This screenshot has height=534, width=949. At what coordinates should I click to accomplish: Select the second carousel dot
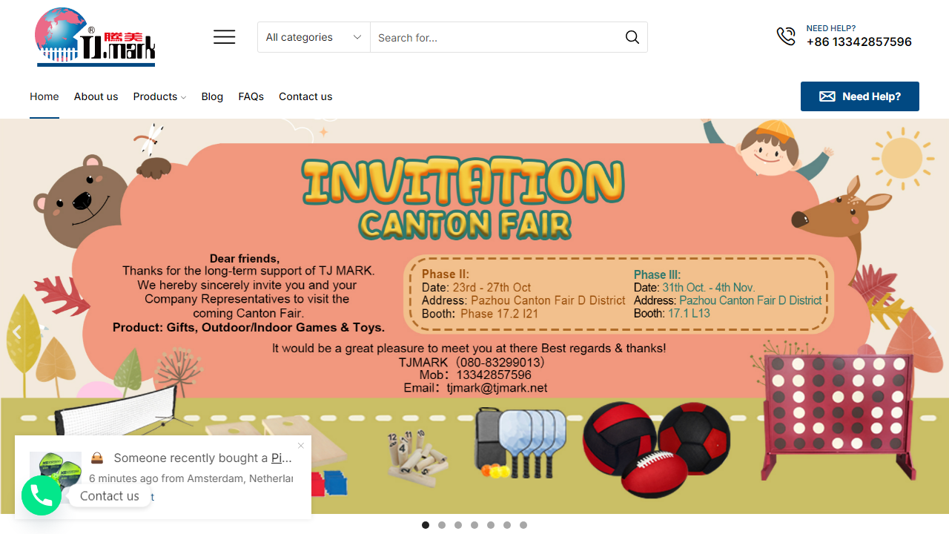[442, 525]
